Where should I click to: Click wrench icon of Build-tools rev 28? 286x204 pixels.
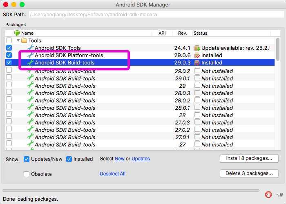(31, 115)
